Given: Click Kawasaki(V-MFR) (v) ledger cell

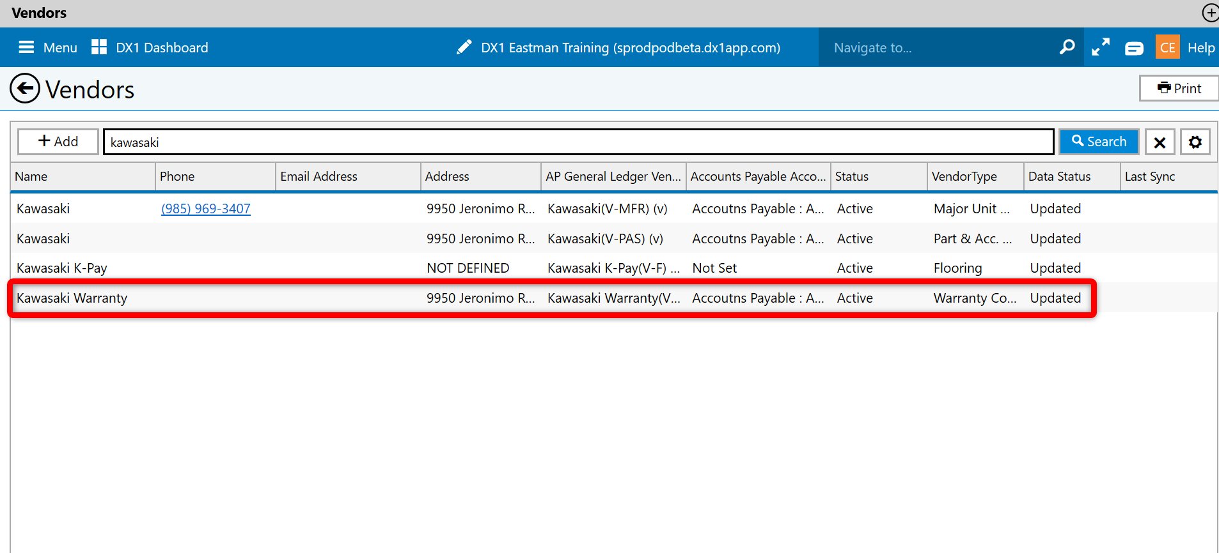Looking at the screenshot, I should 607,209.
